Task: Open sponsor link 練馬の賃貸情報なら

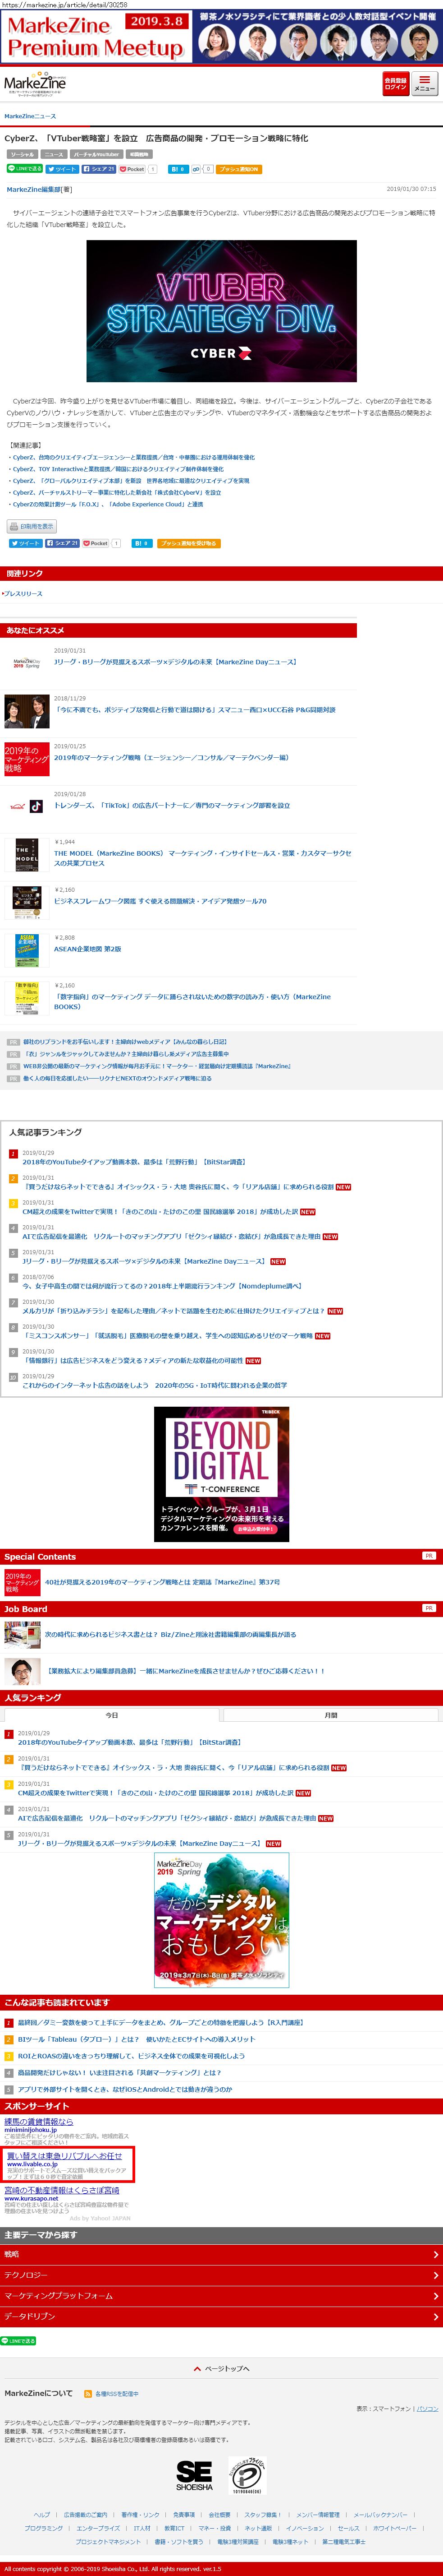Action: (x=38, y=2121)
